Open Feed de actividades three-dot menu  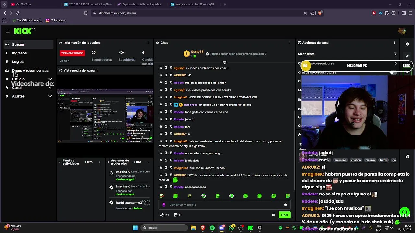point(100,162)
